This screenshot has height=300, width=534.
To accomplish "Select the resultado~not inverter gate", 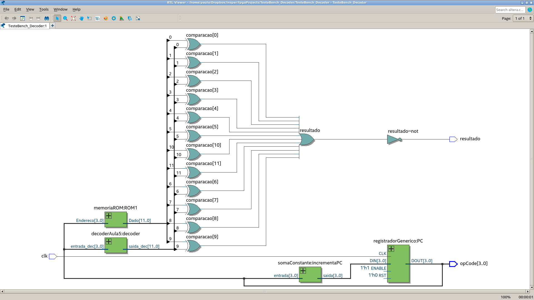I will pyautogui.click(x=394, y=139).
